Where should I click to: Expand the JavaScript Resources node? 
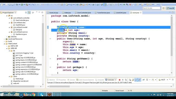[4, 39]
